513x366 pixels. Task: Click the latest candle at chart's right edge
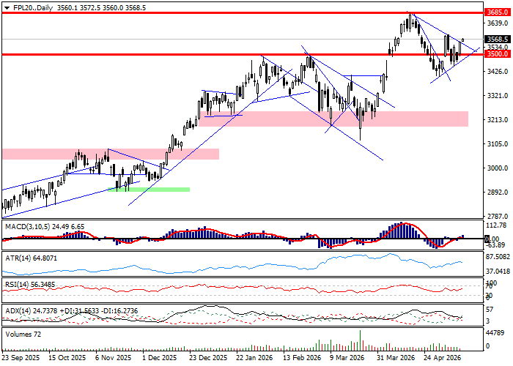(463, 40)
